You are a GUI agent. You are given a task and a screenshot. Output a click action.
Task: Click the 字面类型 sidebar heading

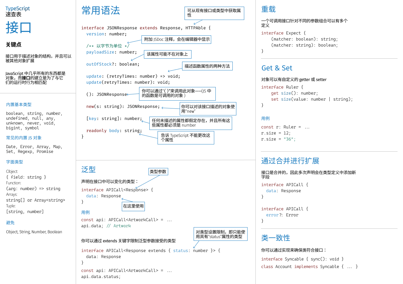[x=14, y=162]
